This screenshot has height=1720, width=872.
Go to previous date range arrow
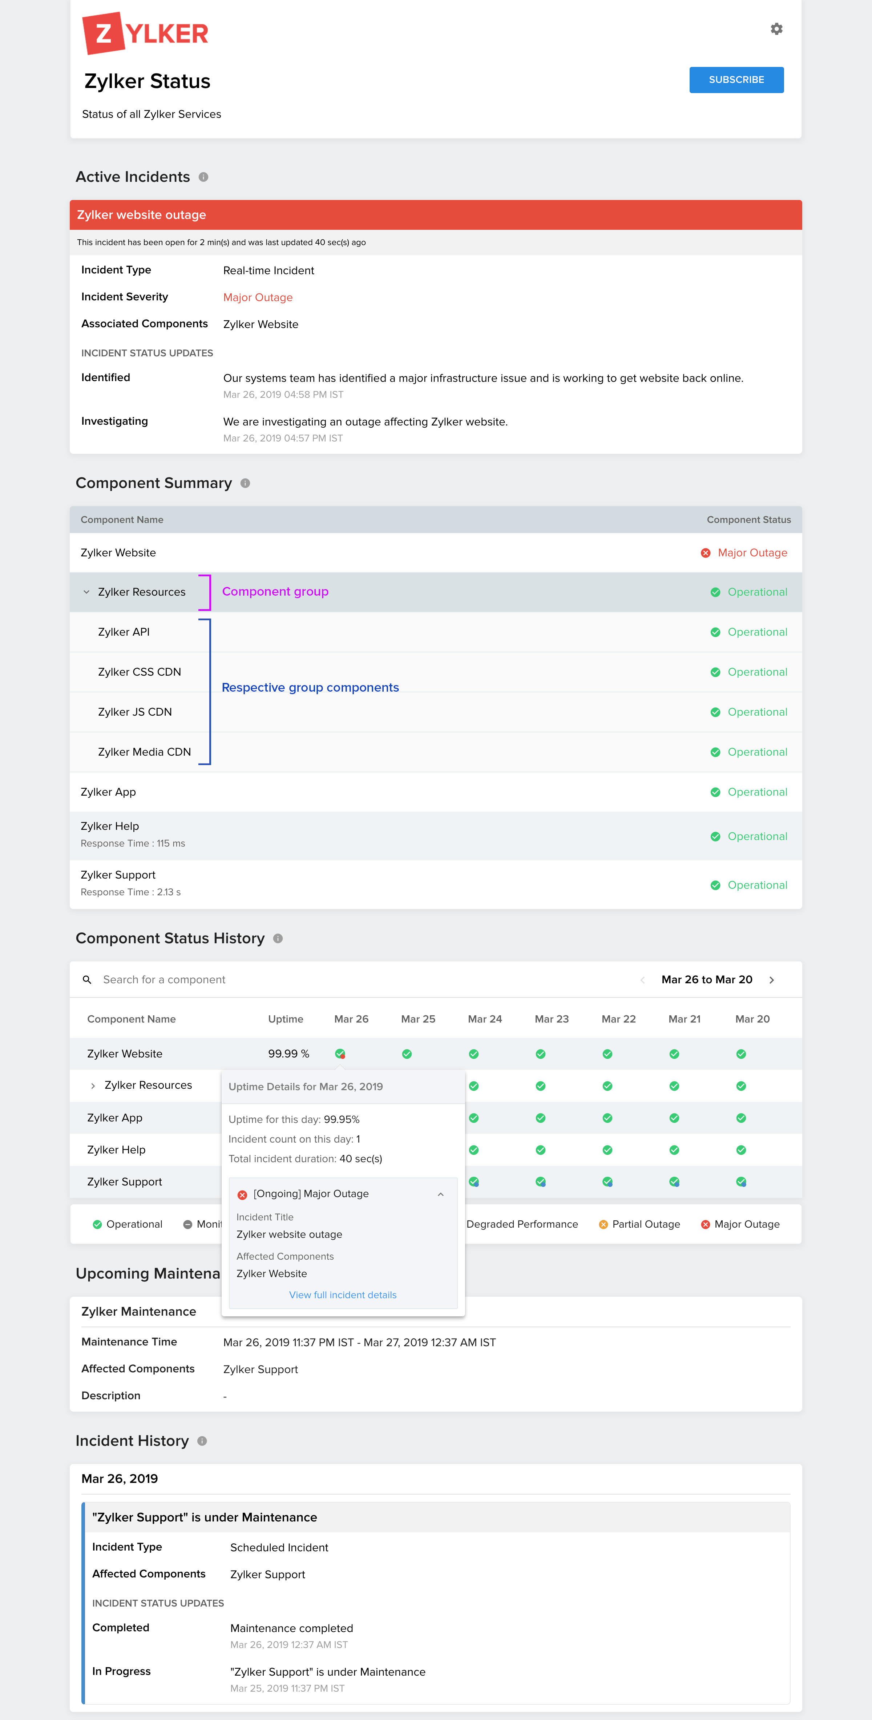[642, 980]
